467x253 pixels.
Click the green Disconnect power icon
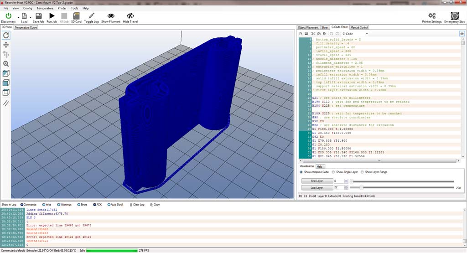click(8, 16)
